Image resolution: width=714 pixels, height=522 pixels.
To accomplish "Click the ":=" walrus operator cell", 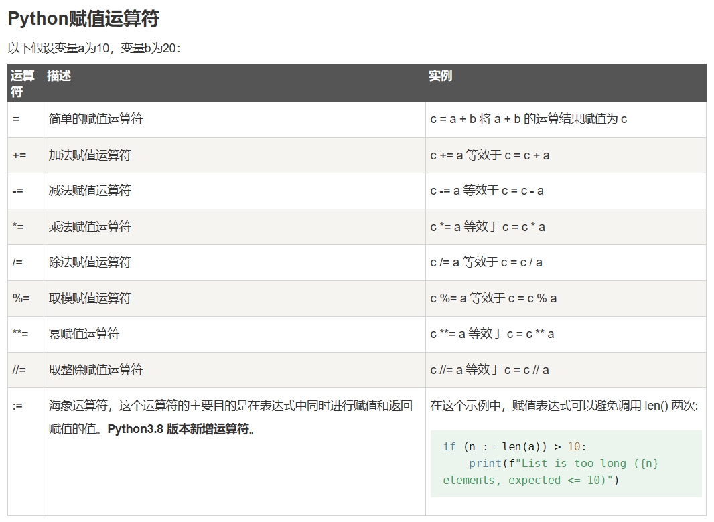I will 17,406.
